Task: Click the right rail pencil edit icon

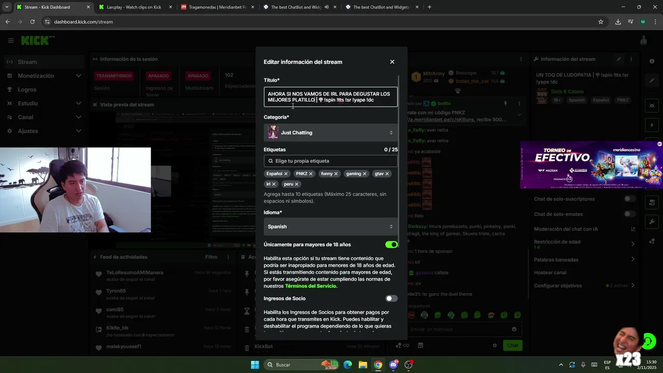Action: pyautogui.click(x=652, y=81)
